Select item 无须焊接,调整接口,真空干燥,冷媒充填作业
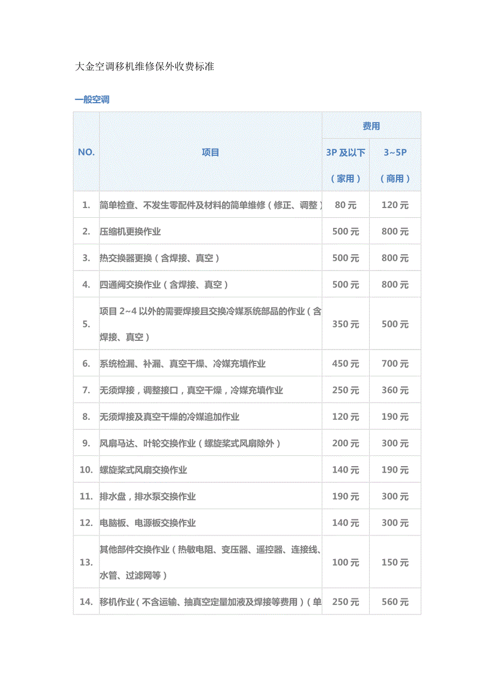The height and width of the screenshot is (700, 495). pos(191,390)
